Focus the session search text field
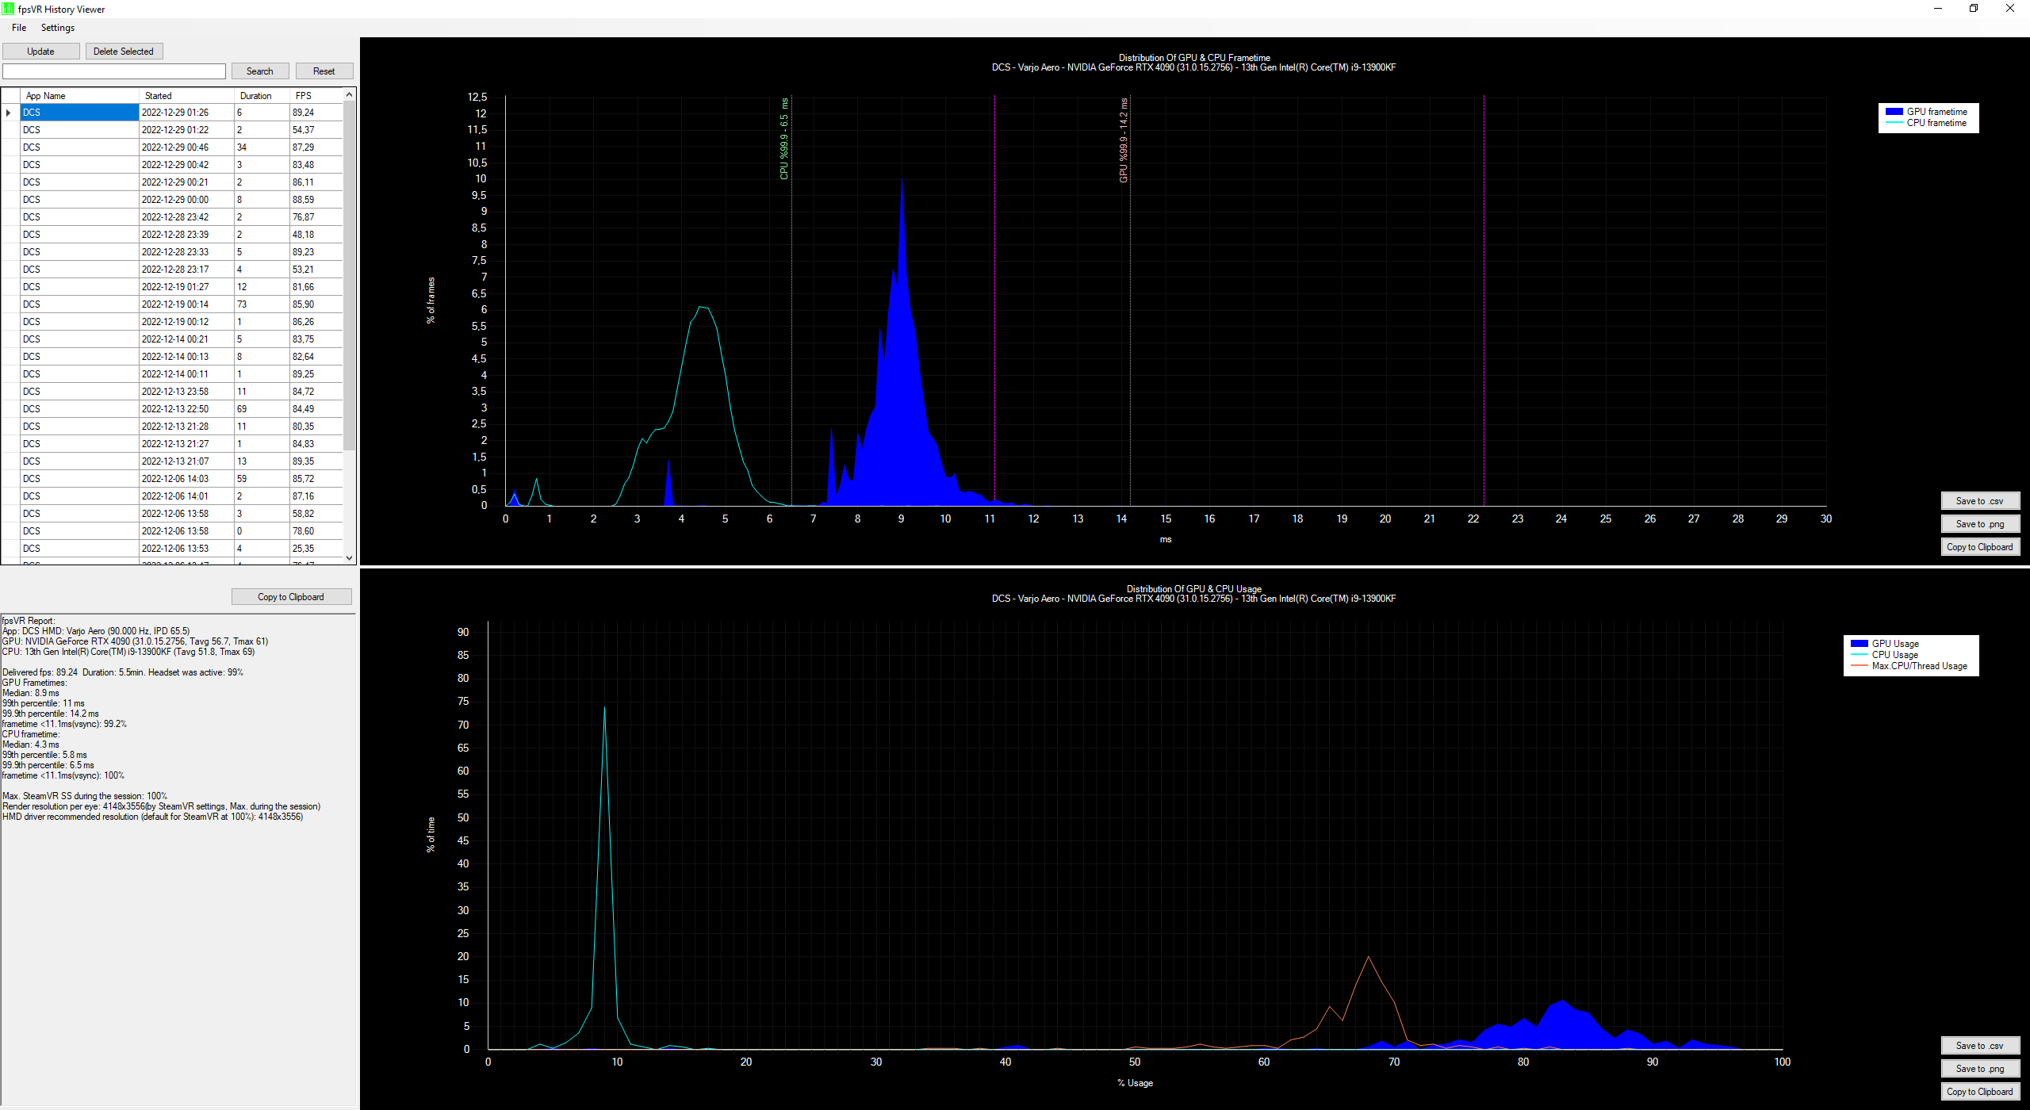Image resolution: width=2030 pixels, height=1110 pixels. (x=114, y=71)
